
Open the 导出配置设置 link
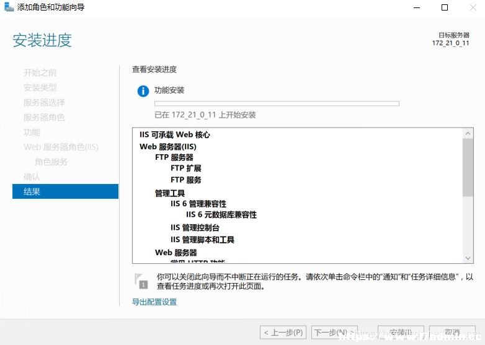pos(154,302)
